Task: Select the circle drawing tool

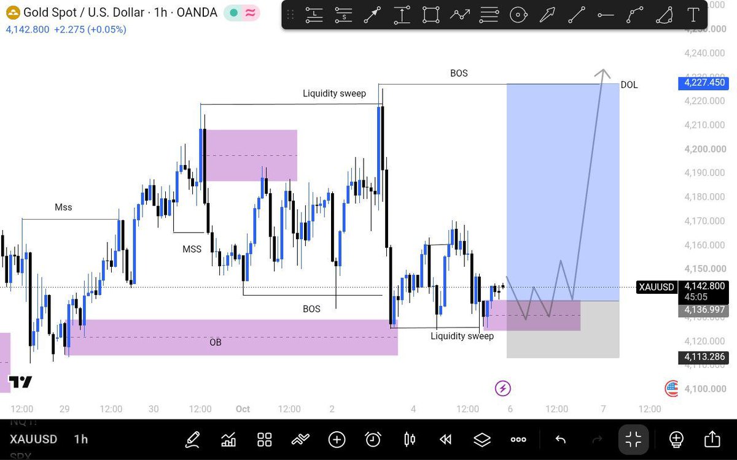Action: coord(519,15)
